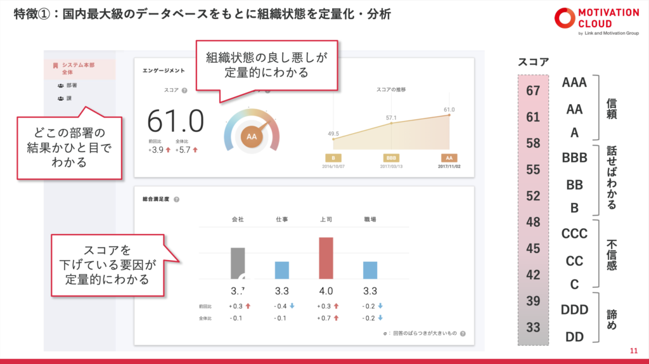The height and width of the screenshot is (364, 649).
Task: Click the 仕事 column label
Action: [282, 219]
